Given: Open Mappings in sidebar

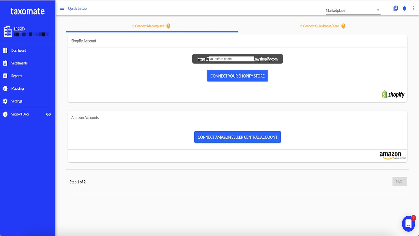Looking at the screenshot, I should click(x=27, y=89).
